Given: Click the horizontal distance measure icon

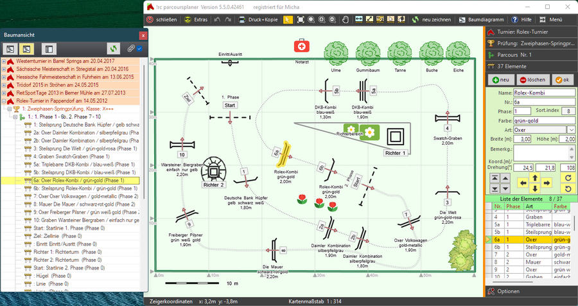Looking at the screenshot, I should [358, 19].
